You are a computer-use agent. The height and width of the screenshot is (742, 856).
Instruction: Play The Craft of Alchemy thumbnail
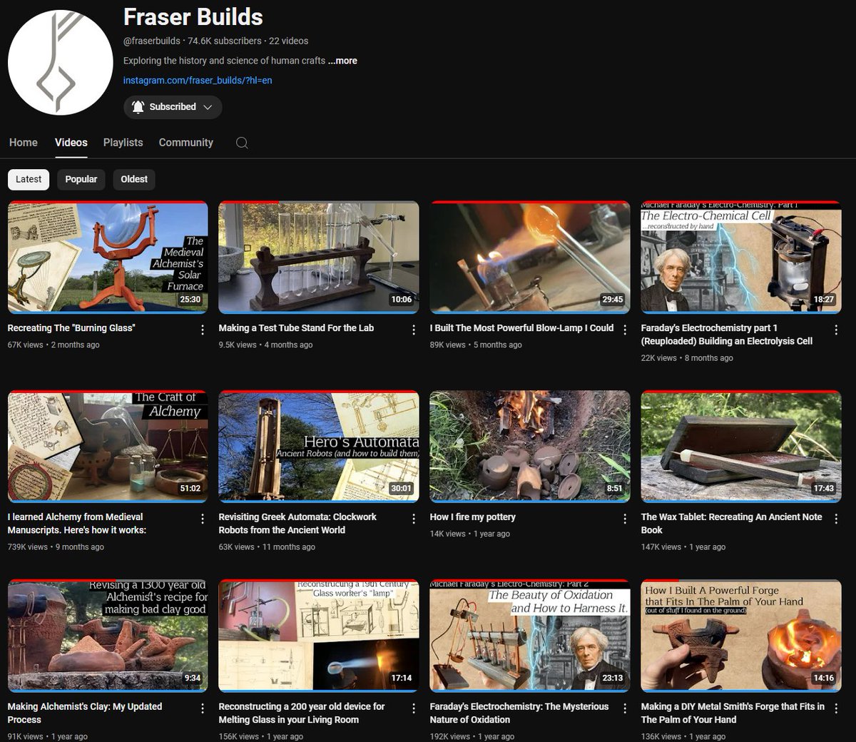click(x=108, y=446)
